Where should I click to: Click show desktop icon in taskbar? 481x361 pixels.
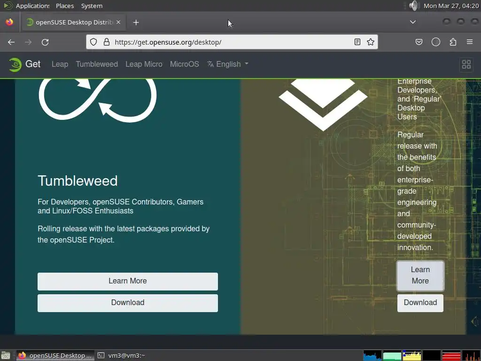(x=6, y=355)
